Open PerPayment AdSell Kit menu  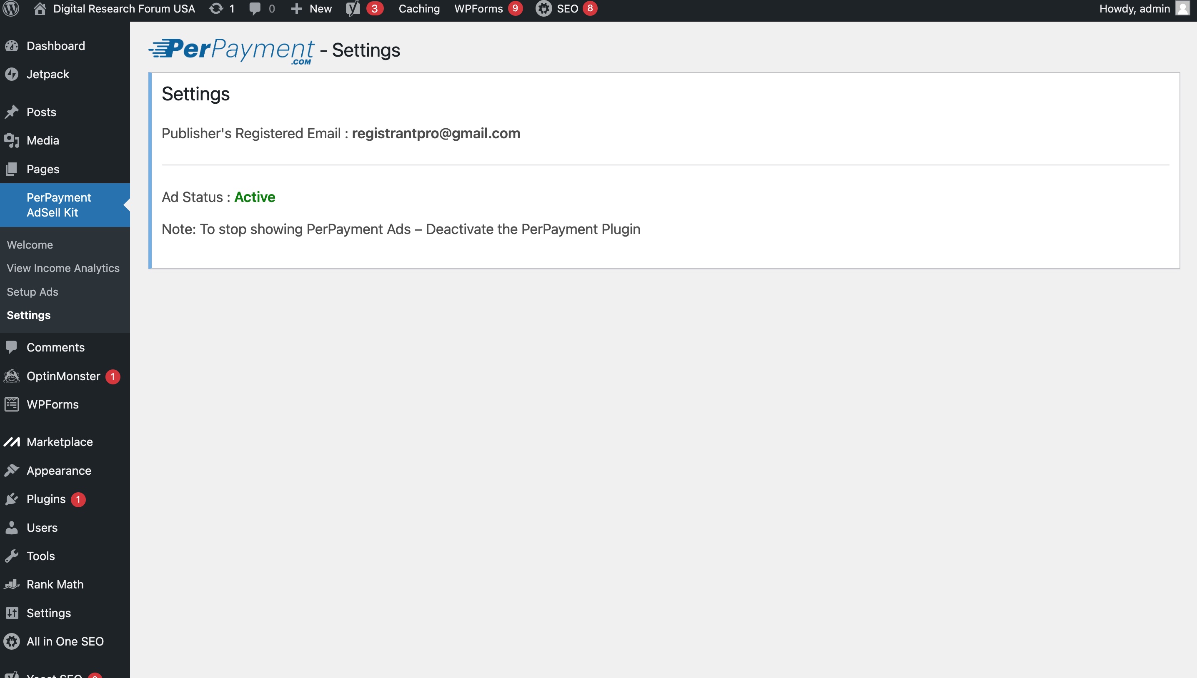click(65, 205)
